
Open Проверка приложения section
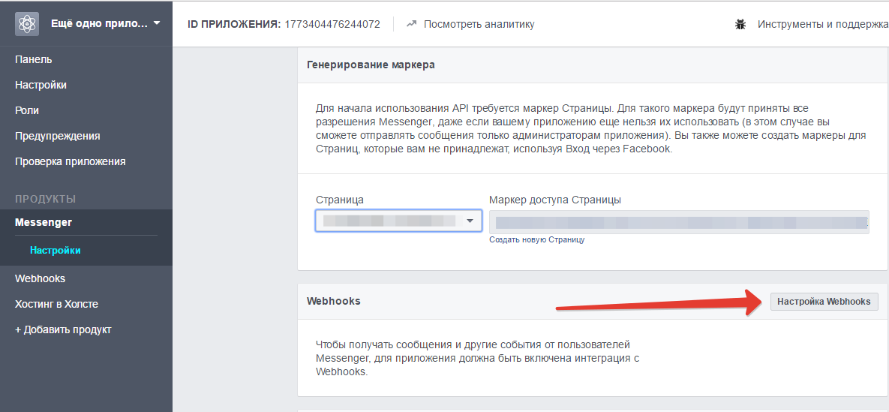[x=71, y=162]
